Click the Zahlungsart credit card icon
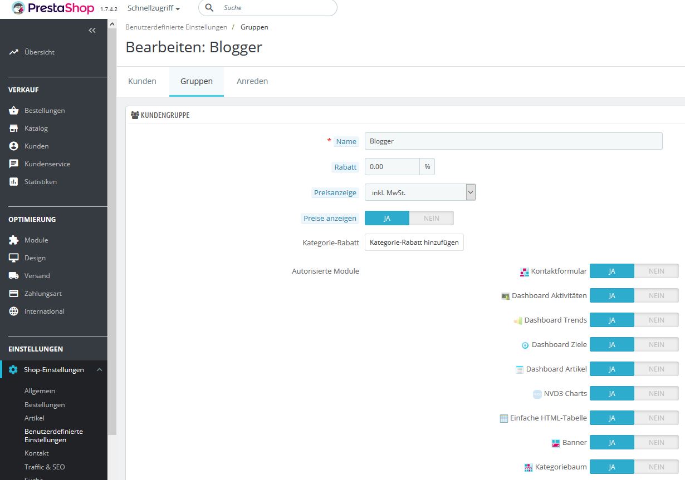The image size is (685, 480). [14, 294]
